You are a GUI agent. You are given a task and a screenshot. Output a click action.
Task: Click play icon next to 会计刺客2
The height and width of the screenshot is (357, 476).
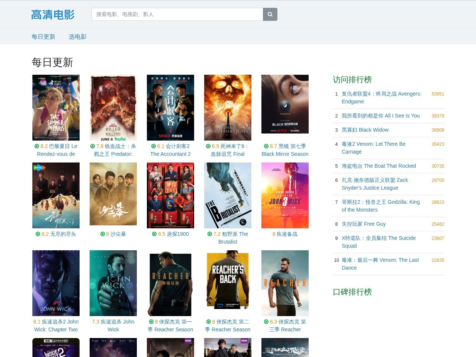tap(154, 147)
